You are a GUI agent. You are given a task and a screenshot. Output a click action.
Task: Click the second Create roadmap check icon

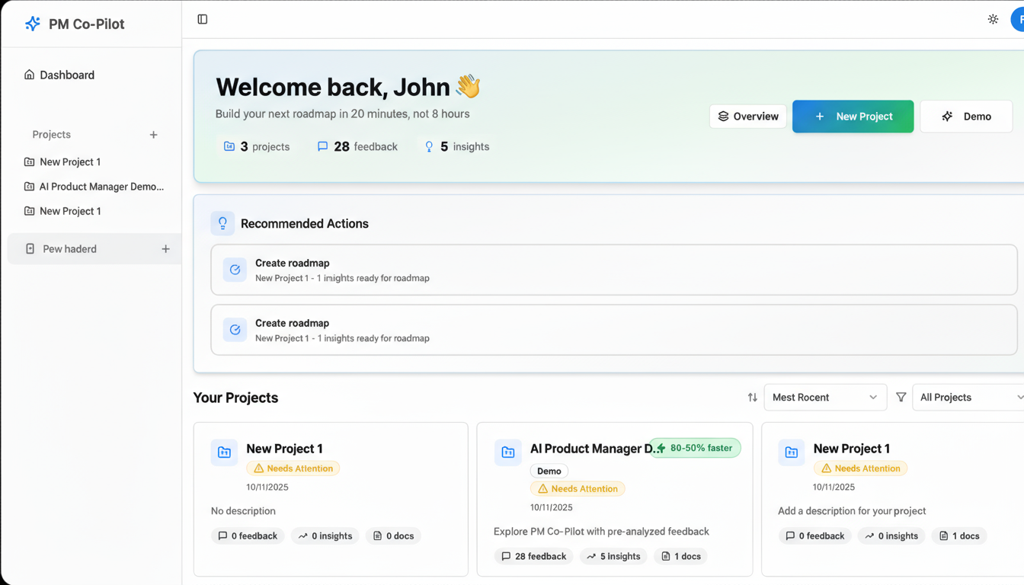tap(235, 330)
